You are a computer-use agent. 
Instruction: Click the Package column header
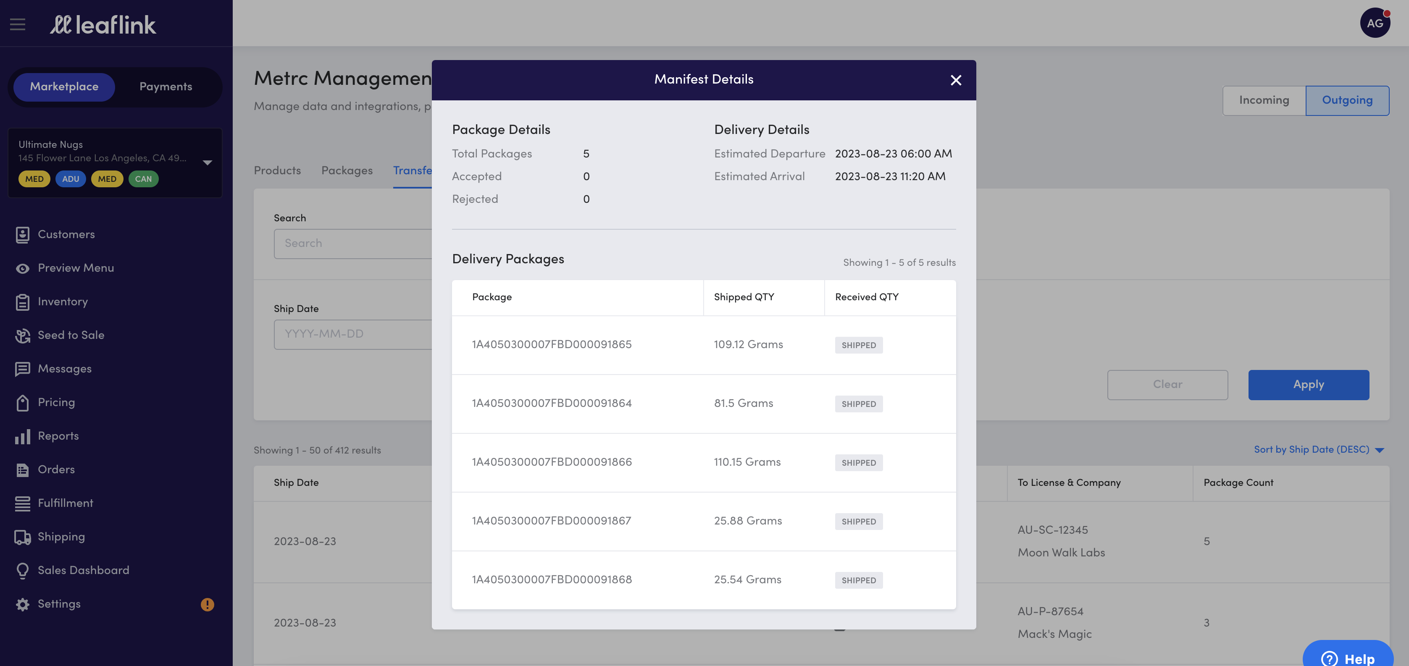[x=492, y=297]
